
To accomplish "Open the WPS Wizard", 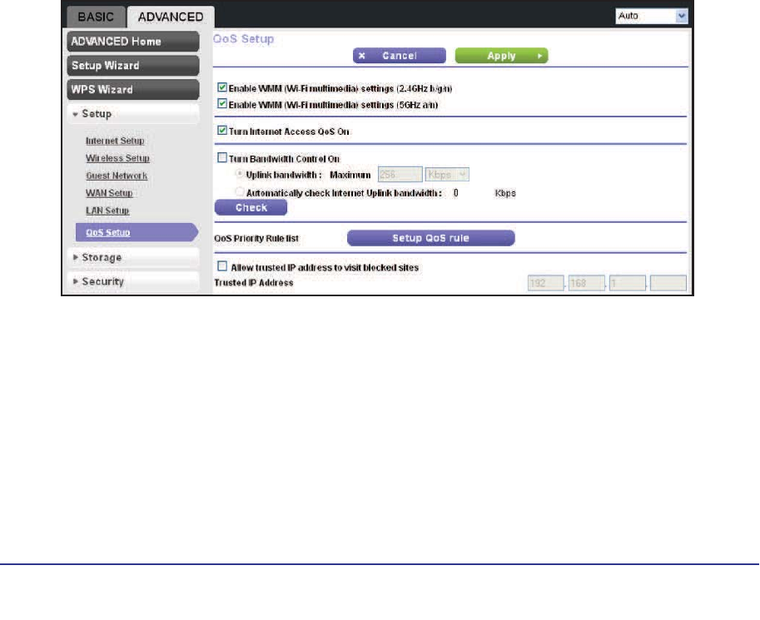I will tap(133, 90).
